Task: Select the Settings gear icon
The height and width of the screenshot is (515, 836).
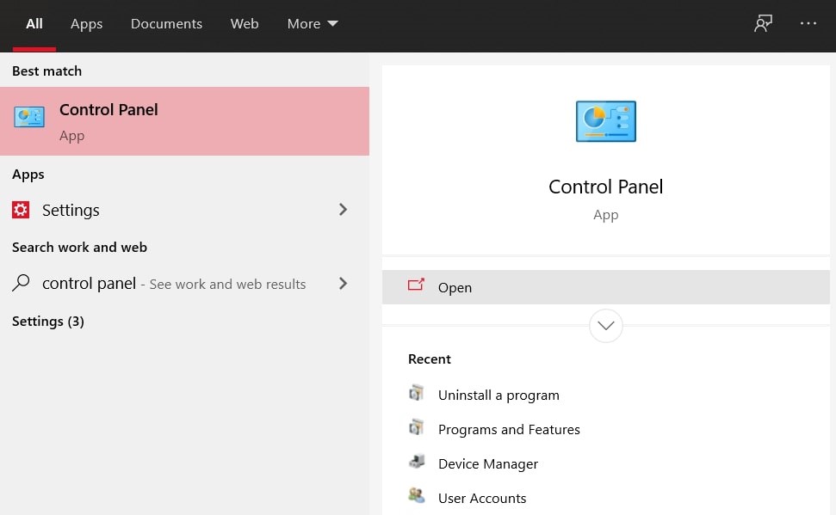Action: (x=22, y=210)
